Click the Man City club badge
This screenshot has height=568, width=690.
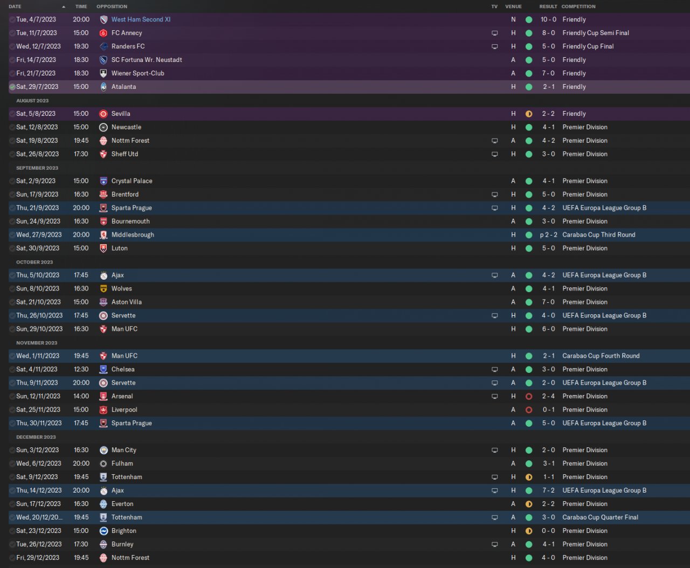(103, 450)
